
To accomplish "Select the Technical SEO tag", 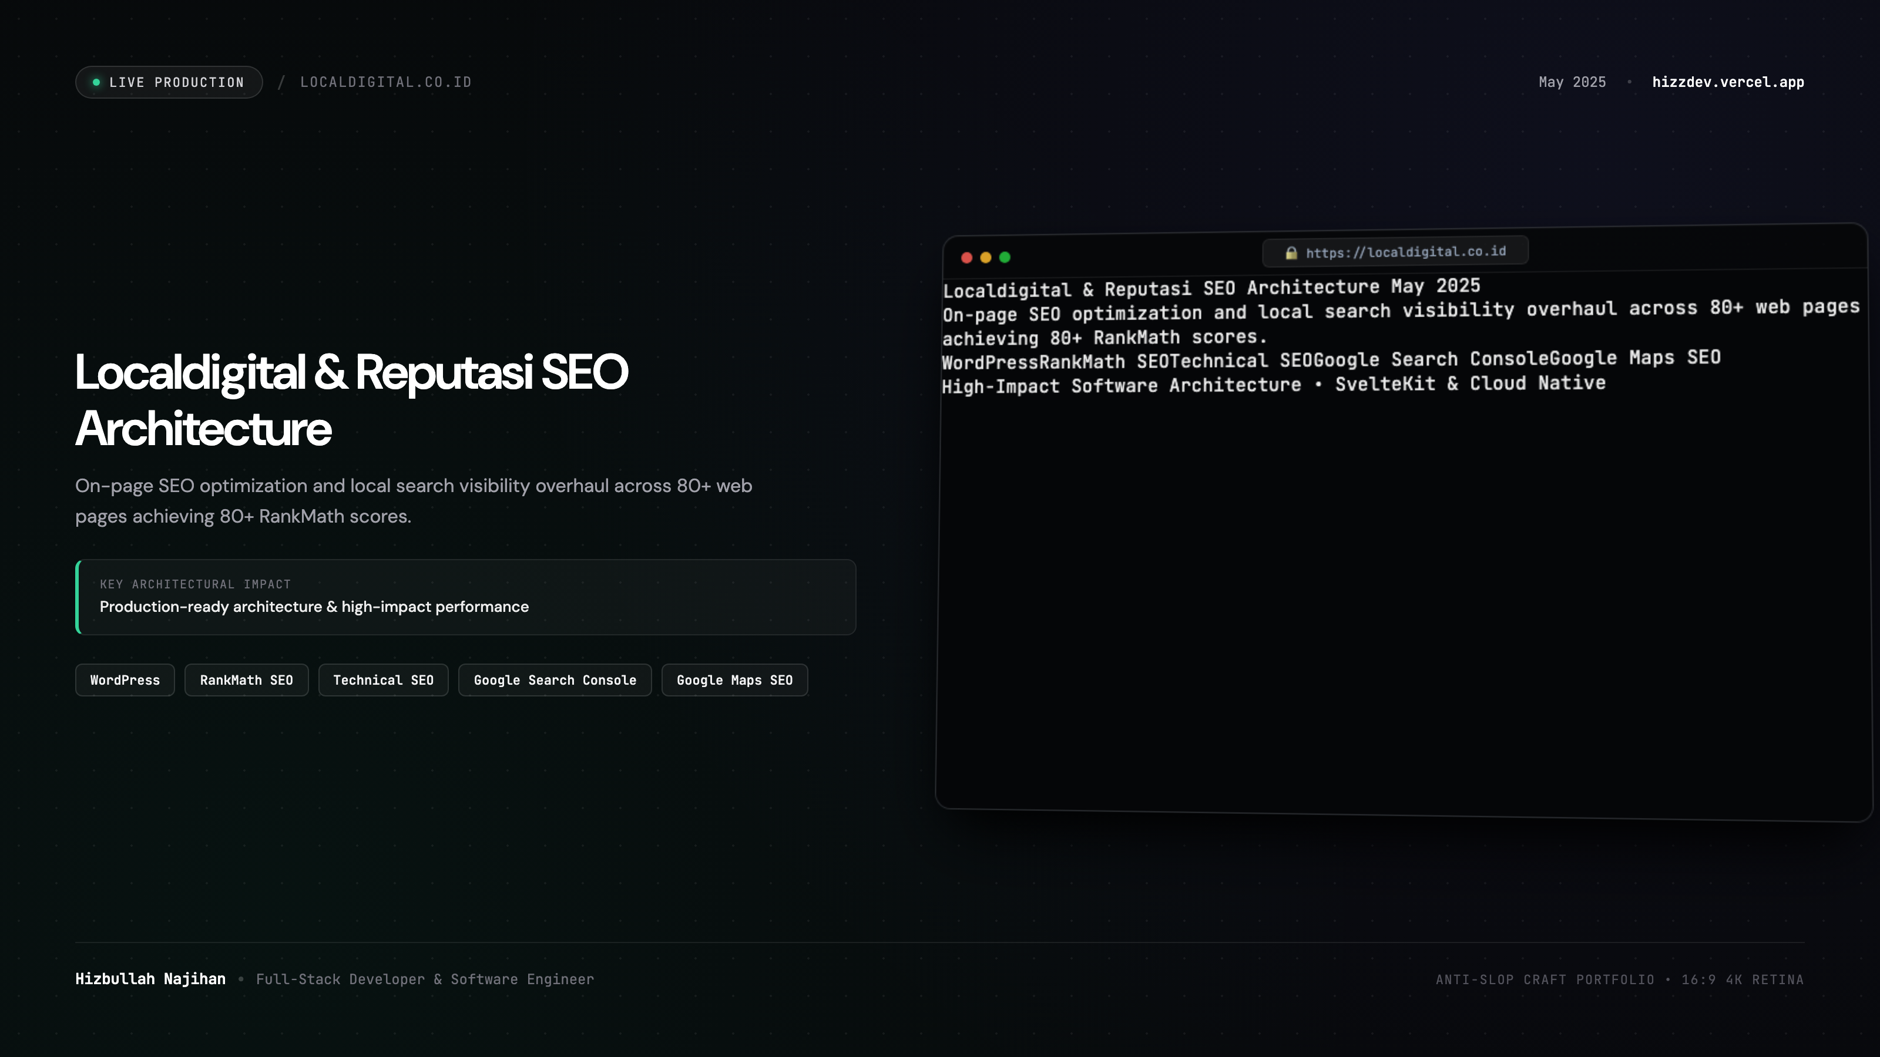I will click(383, 680).
